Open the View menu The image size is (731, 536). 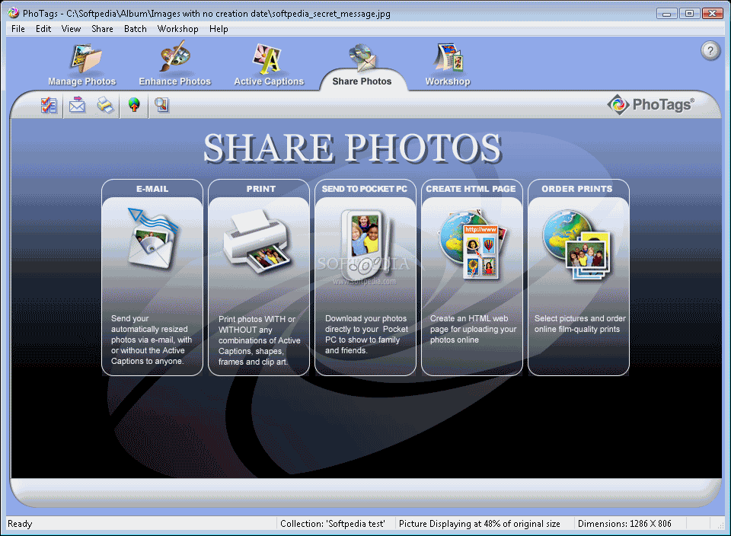point(71,29)
